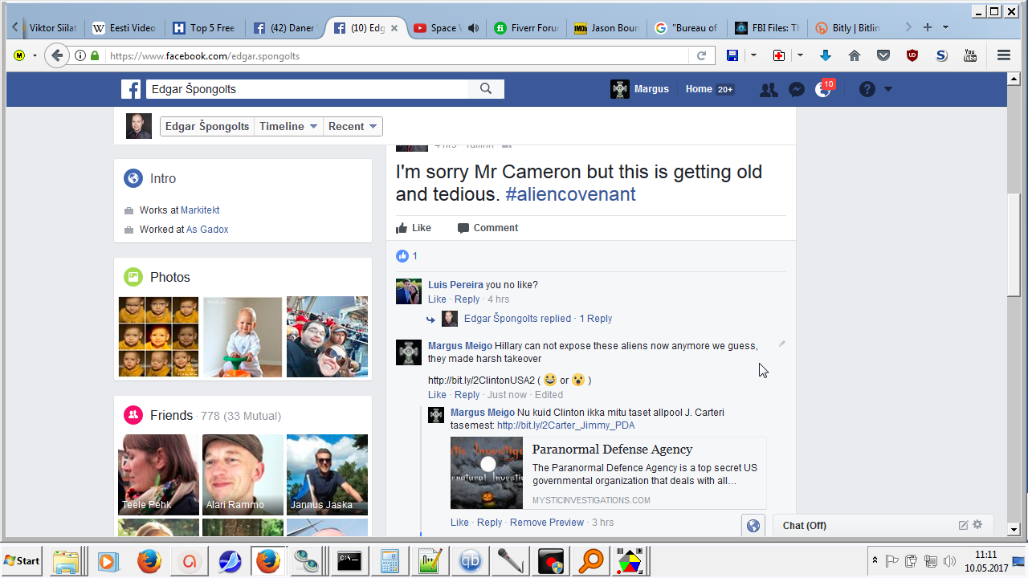Open the Markitekt workplace link
This screenshot has height=578, width=1028.
200,210
